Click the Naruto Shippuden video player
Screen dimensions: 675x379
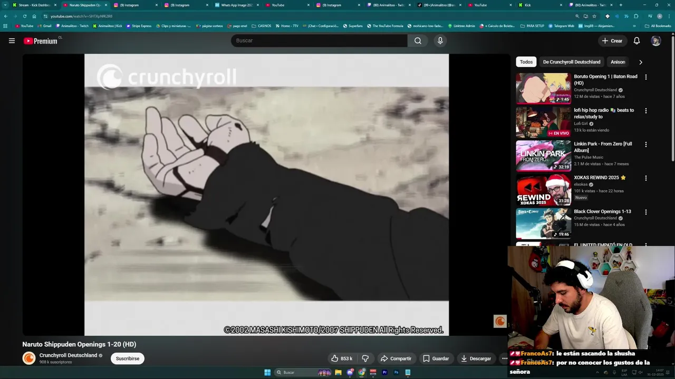point(266,195)
